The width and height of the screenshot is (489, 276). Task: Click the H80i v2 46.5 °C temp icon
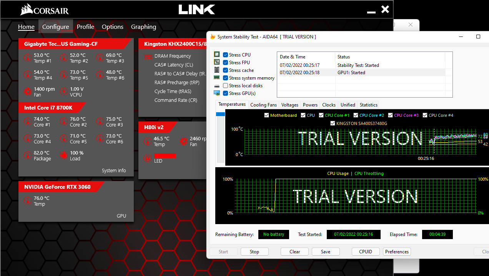click(x=148, y=141)
